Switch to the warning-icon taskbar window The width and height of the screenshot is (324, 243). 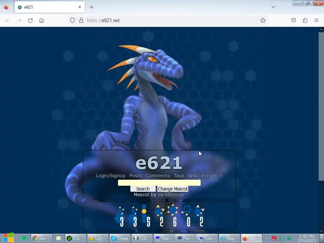pyautogui.click(x=97, y=239)
